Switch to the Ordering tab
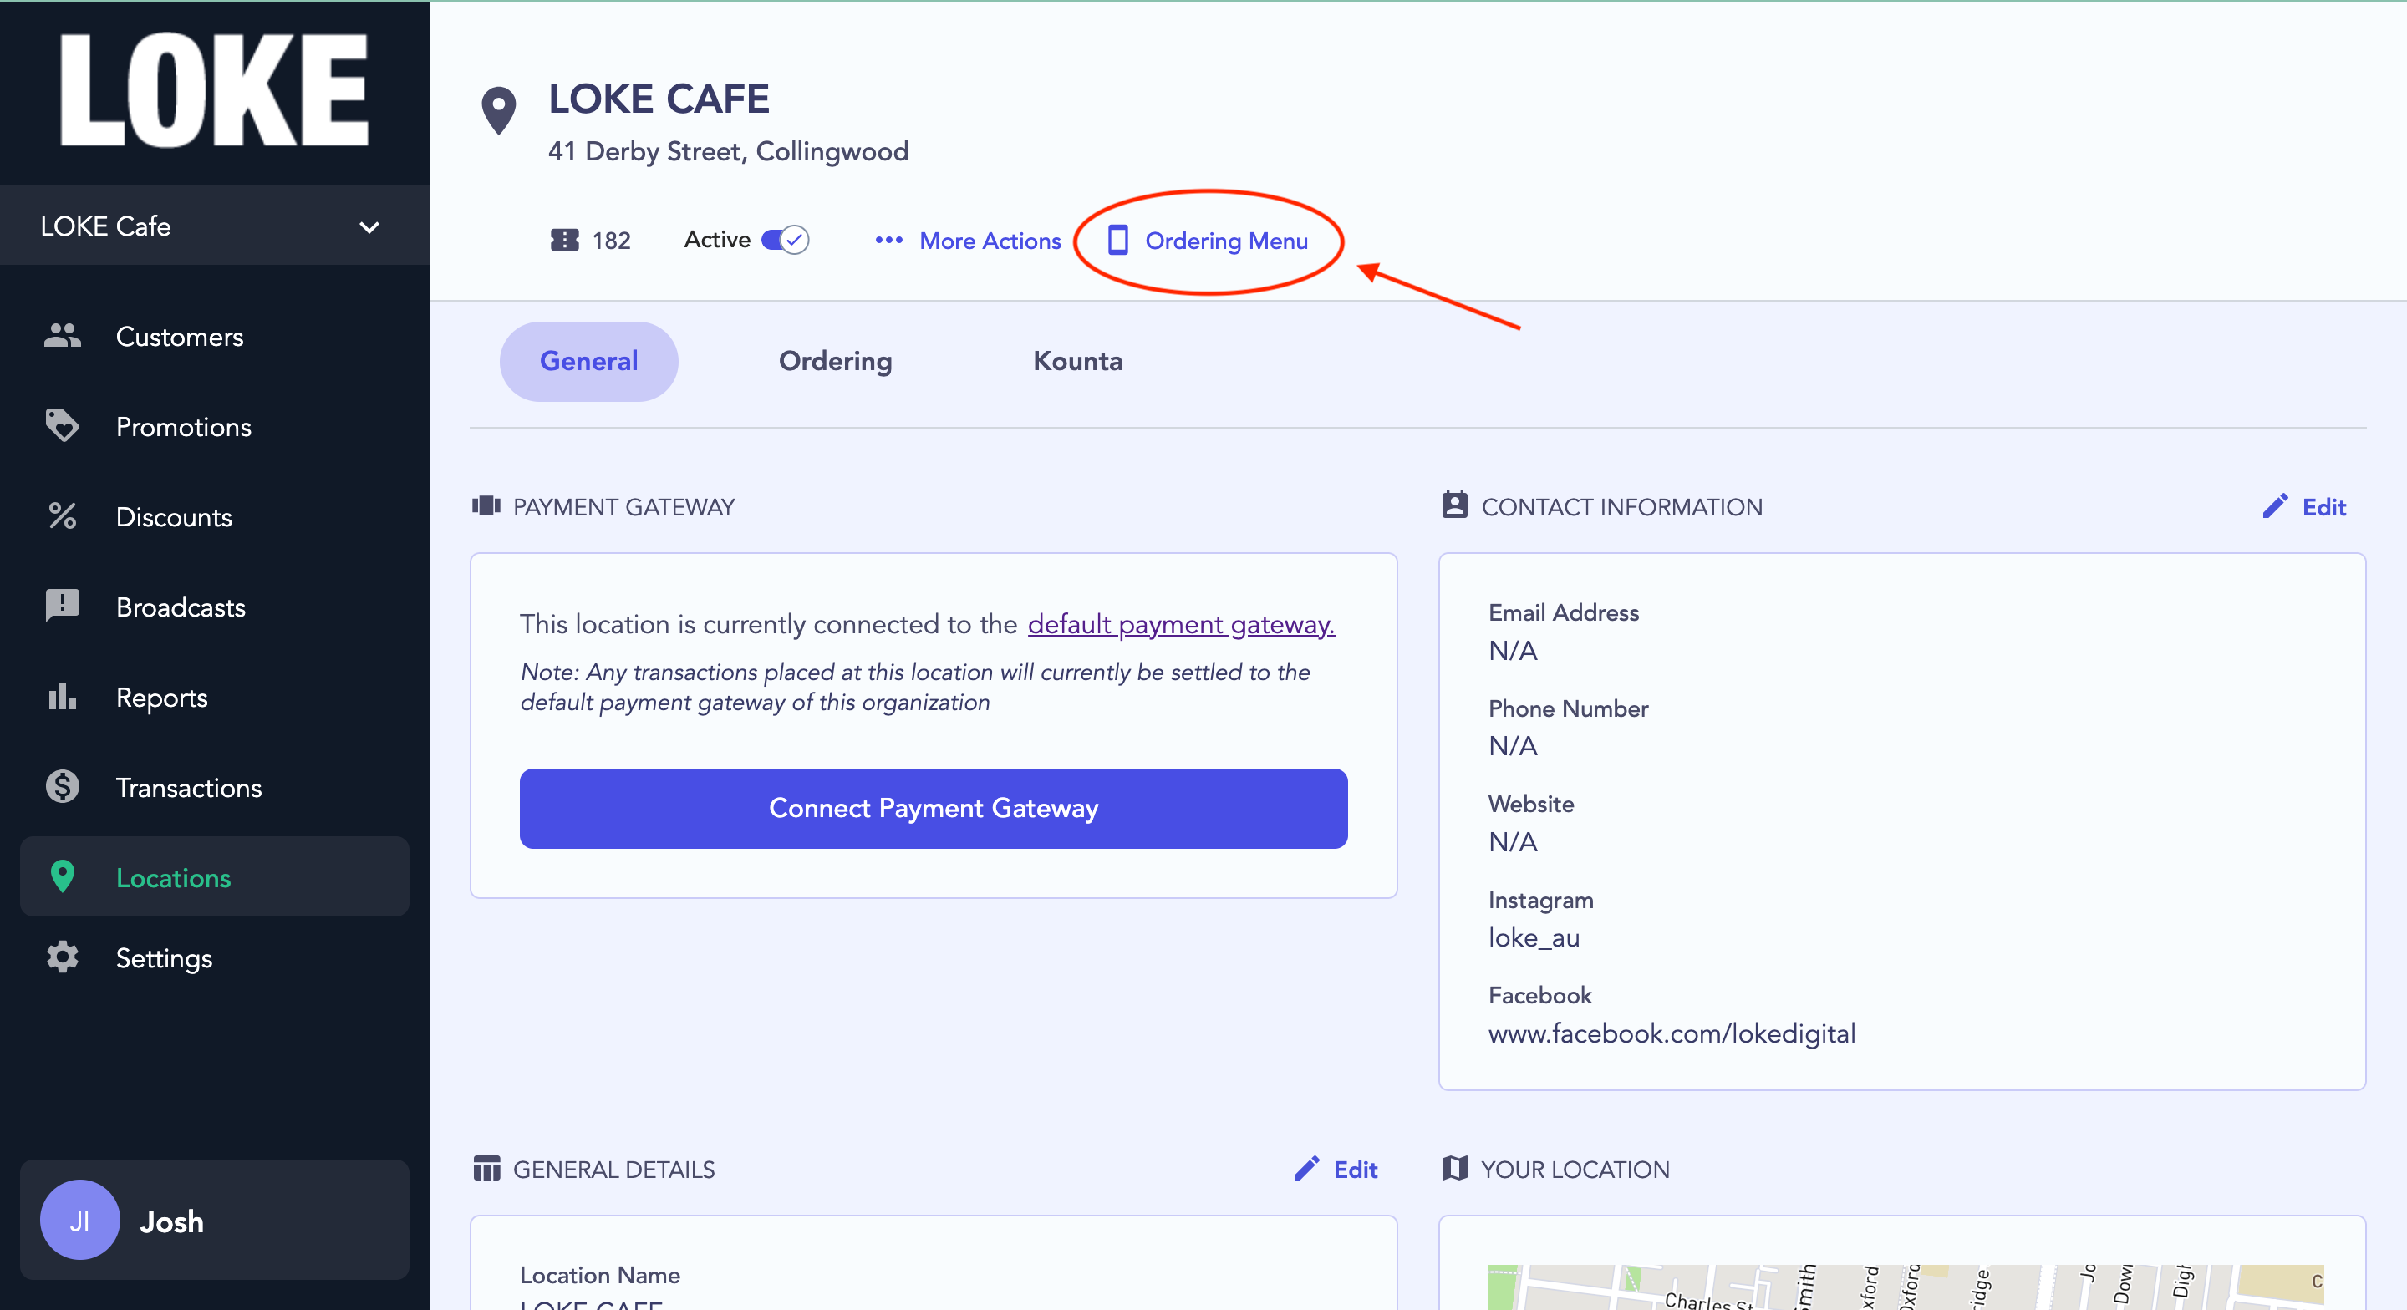This screenshot has width=2407, height=1310. coord(836,361)
